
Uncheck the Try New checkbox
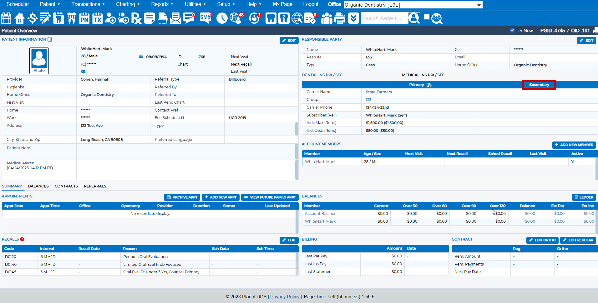[512, 31]
